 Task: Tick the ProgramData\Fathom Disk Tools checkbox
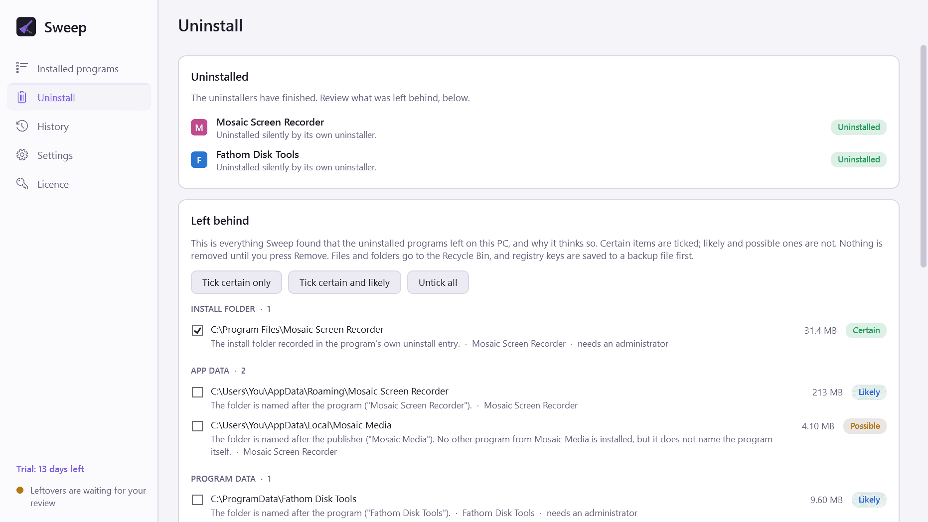point(197,500)
